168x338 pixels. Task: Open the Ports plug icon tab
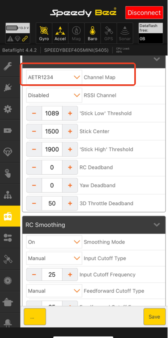point(8,88)
